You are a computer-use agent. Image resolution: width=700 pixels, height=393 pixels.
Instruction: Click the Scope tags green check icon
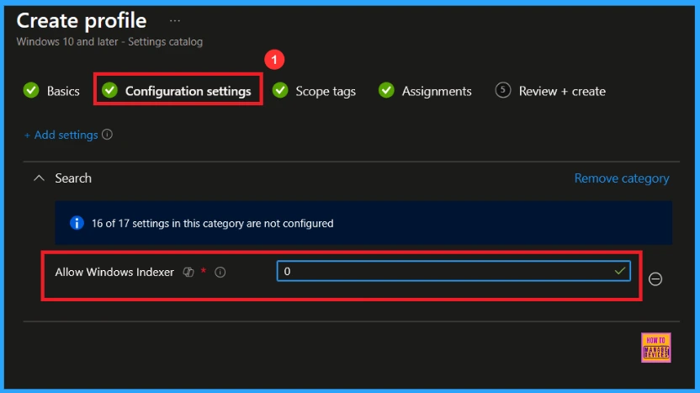pos(280,90)
